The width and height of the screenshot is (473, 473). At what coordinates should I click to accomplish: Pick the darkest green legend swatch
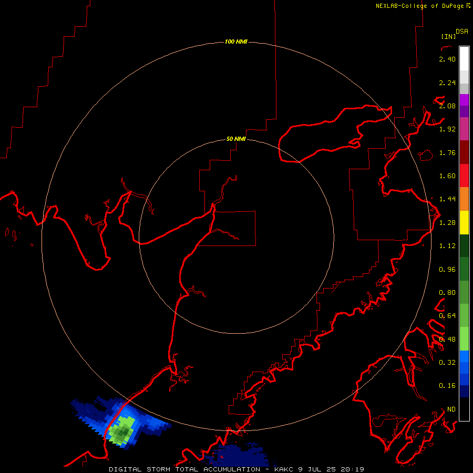point(464,246)
